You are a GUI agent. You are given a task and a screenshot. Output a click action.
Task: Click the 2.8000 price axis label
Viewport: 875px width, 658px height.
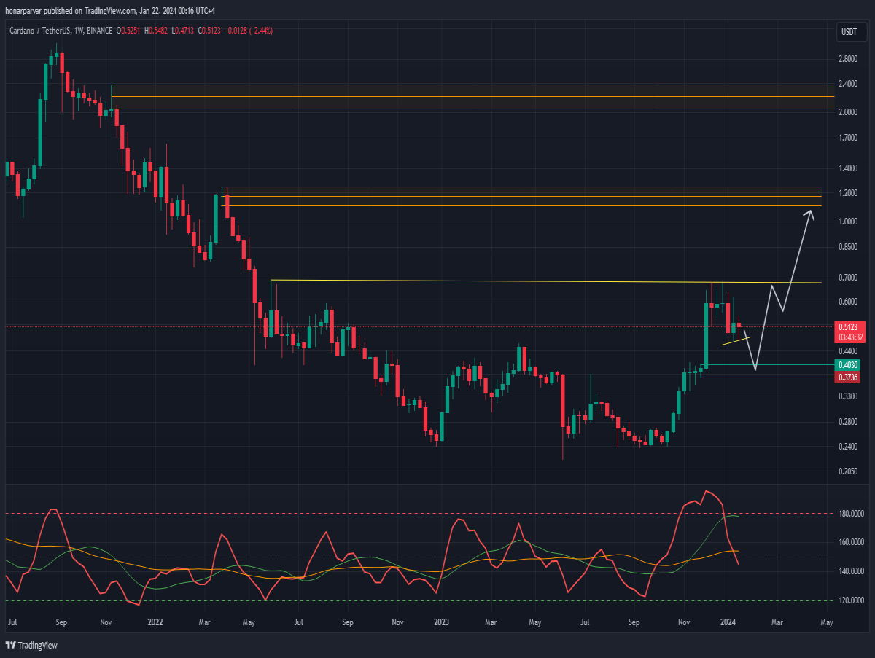(x=848, y=59)
